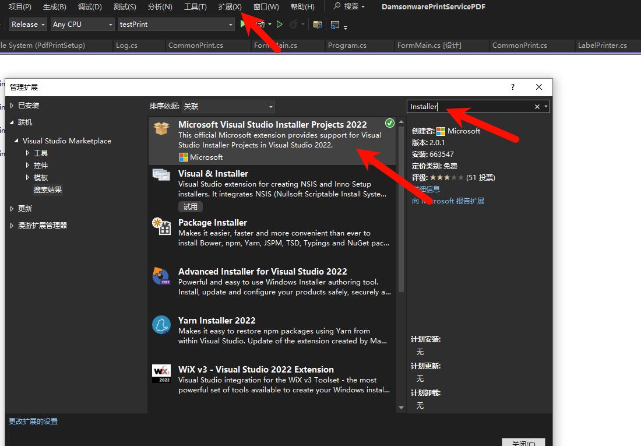The height and width of the screenshot is (446, 641).
Task: Select Advanced Installer for Visual Studio 2022
Action: coord(262,272)
